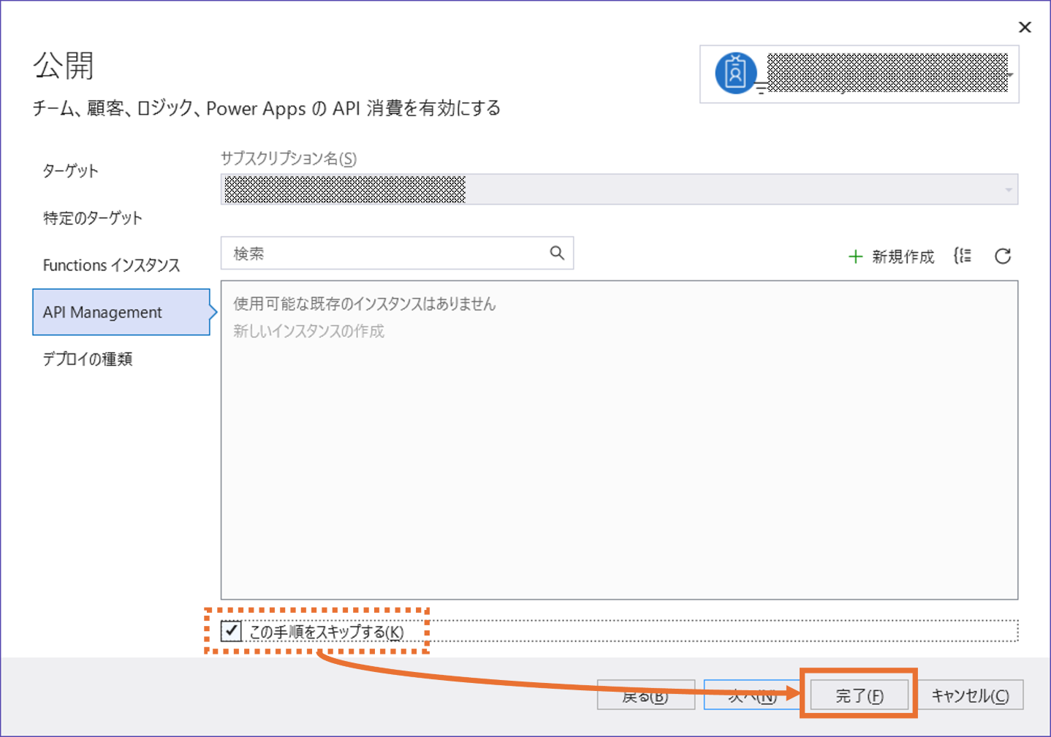Expand the account selector dropdown arrow
Screen dimensions: 1051x737
click(x=1010, y=75)
